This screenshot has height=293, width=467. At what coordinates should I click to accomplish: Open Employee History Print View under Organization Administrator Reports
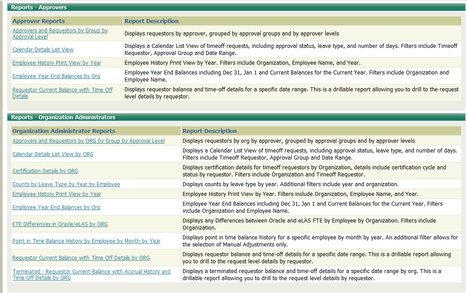pos(57,194)
